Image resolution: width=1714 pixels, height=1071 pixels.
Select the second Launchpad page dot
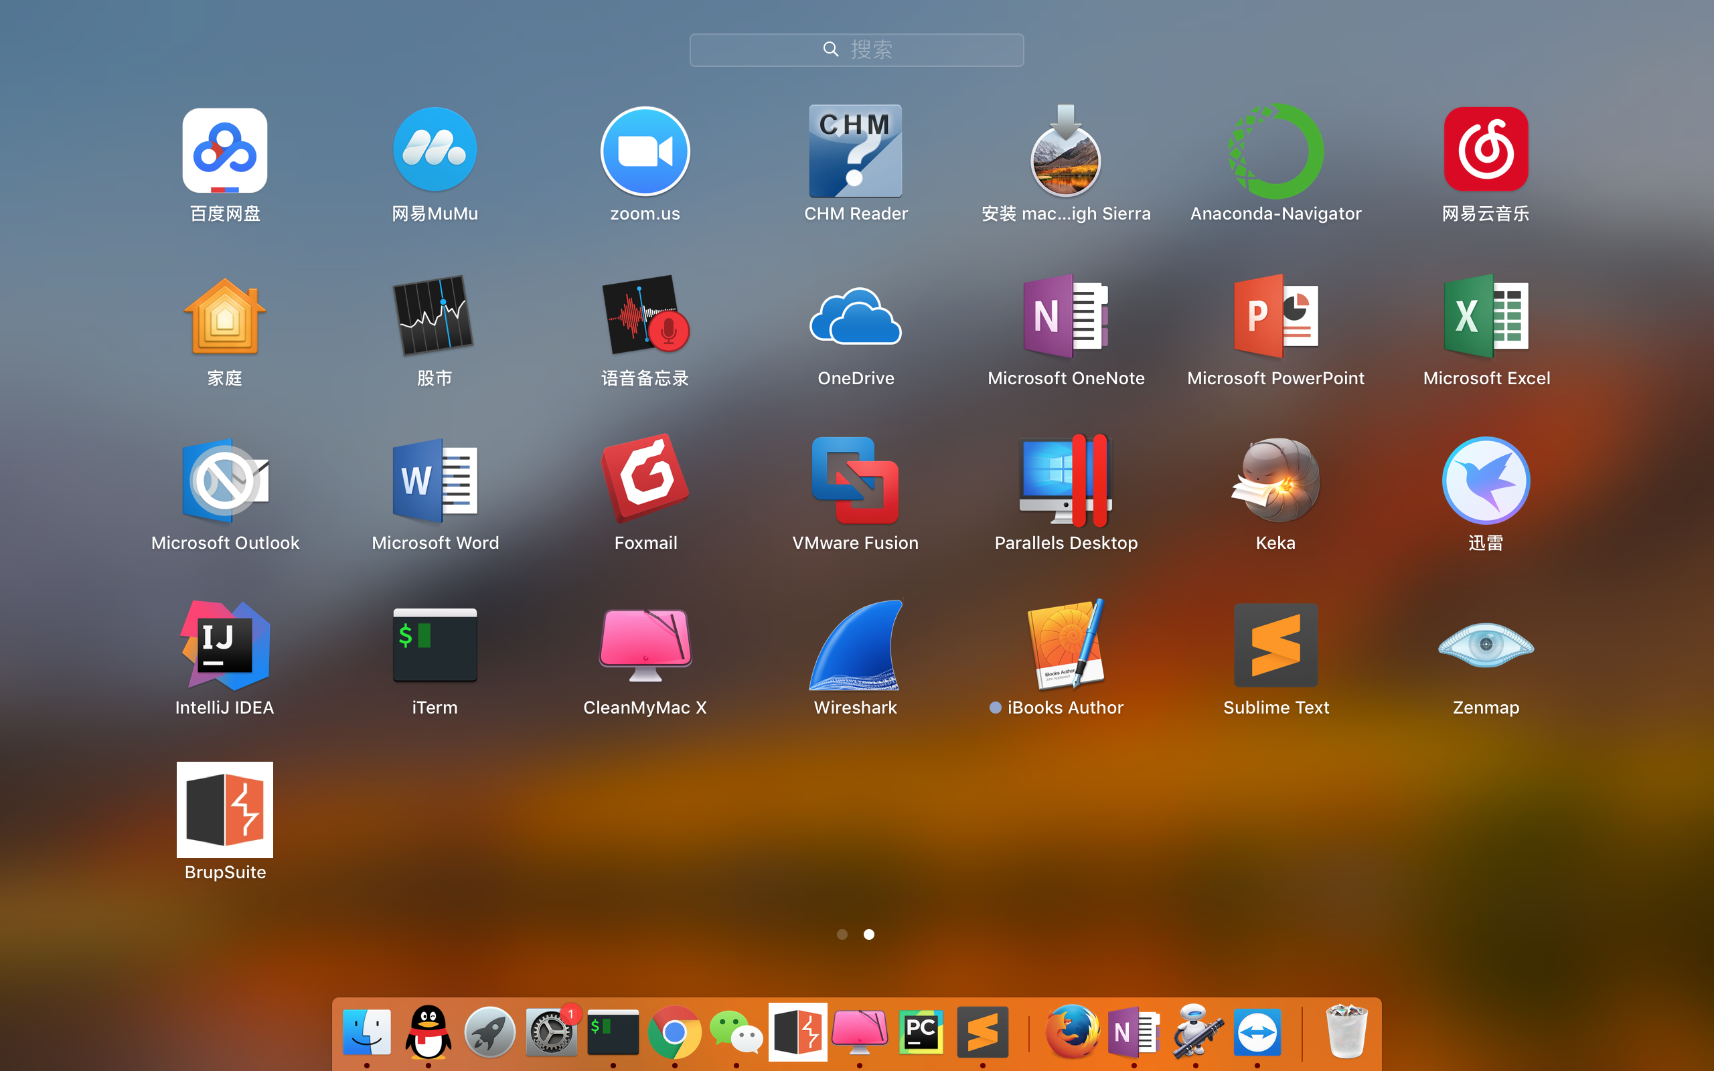869,934
